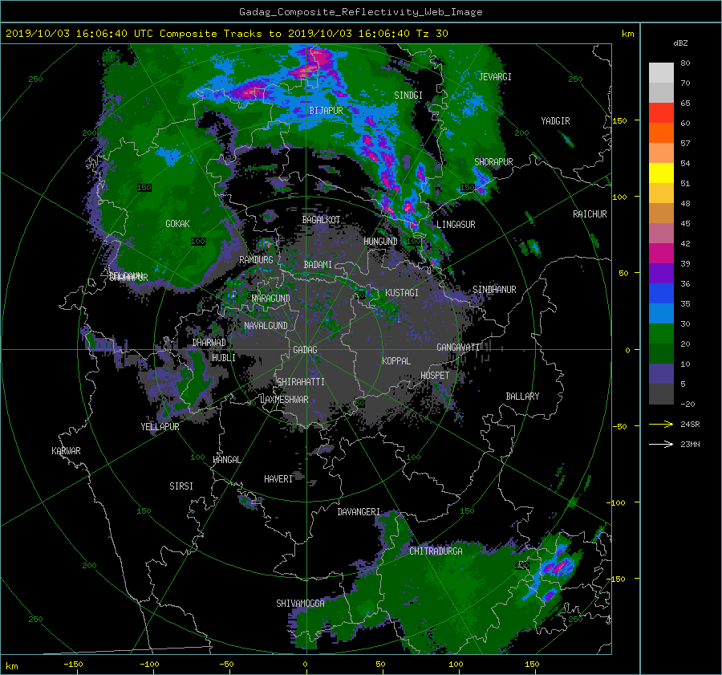Viewport: 722px width, 675px height.
Task: Click the red 65 dBZ legend swatch
Action: [661, 112]
